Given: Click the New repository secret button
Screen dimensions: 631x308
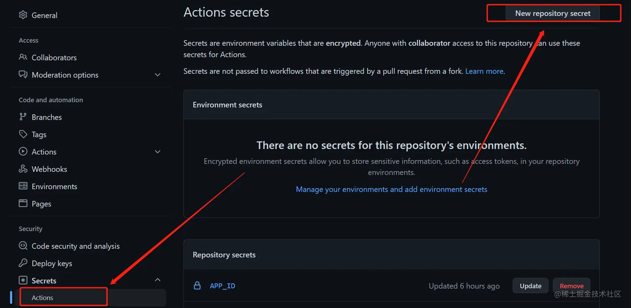Looking at the screenshot, I should pyautogui.click(x=553, y=13).
